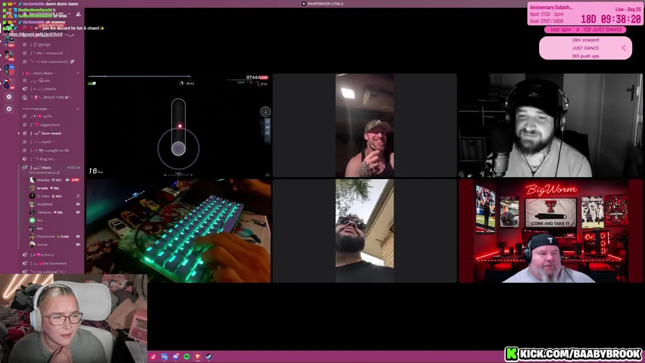Click Kry's green Discord avatar
Viewport: 645px width, 363px height.
pyautogui.click(x=32, y=220)
